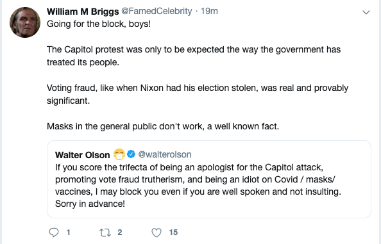This screenshot has height=244, width=381.
Task: Retweet using the retweet arrows icon
Action: point(105,232)
